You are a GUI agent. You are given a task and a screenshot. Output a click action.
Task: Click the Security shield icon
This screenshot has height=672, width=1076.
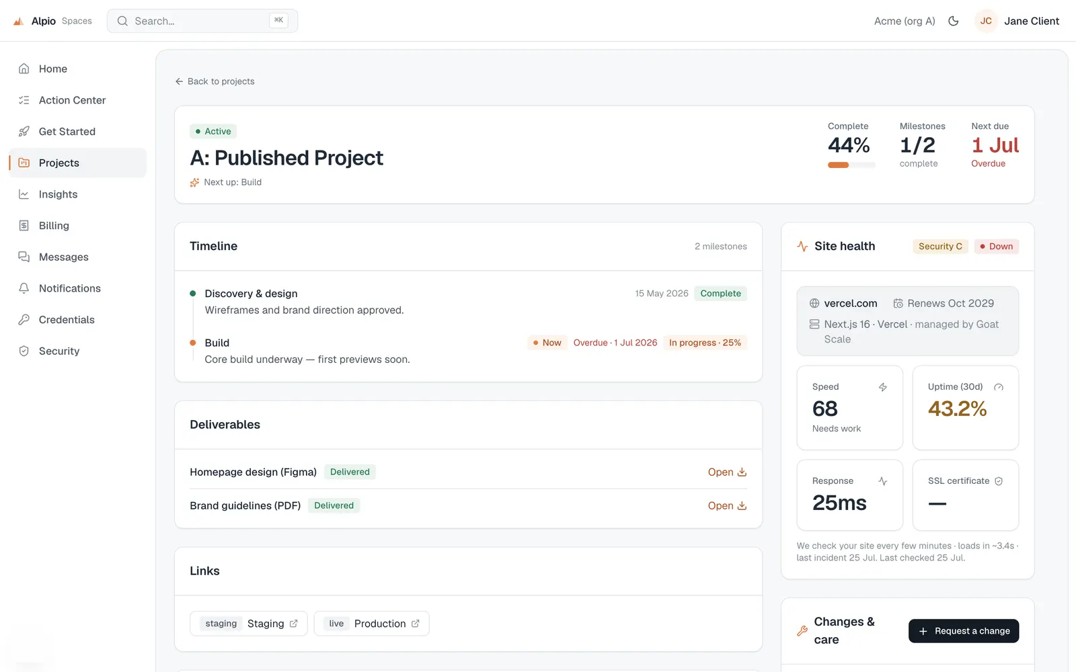(24, 351)
